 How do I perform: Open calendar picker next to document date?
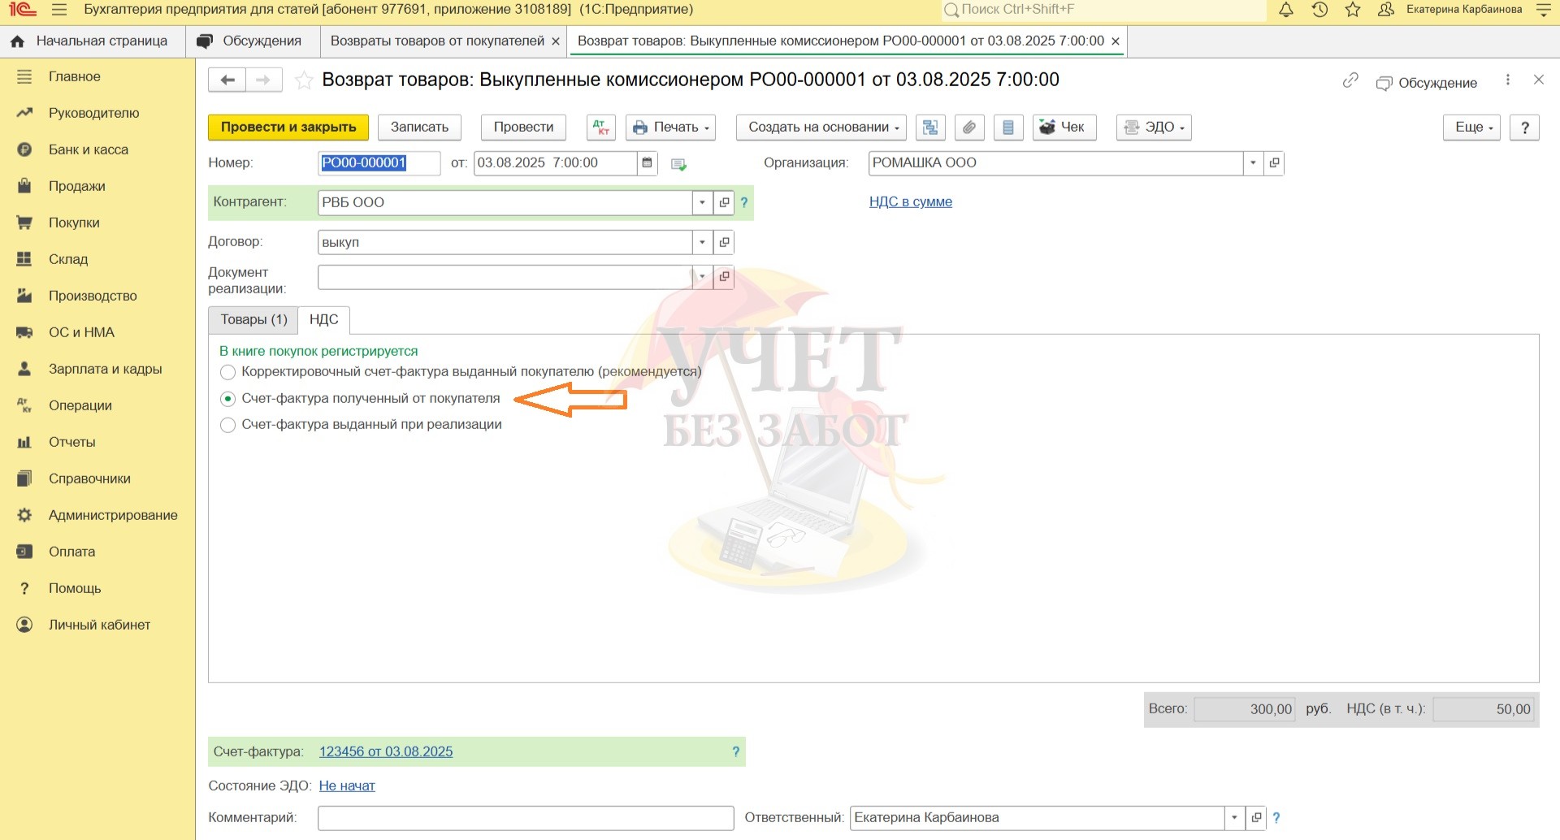pyautogui.click(x=647, y=163)
